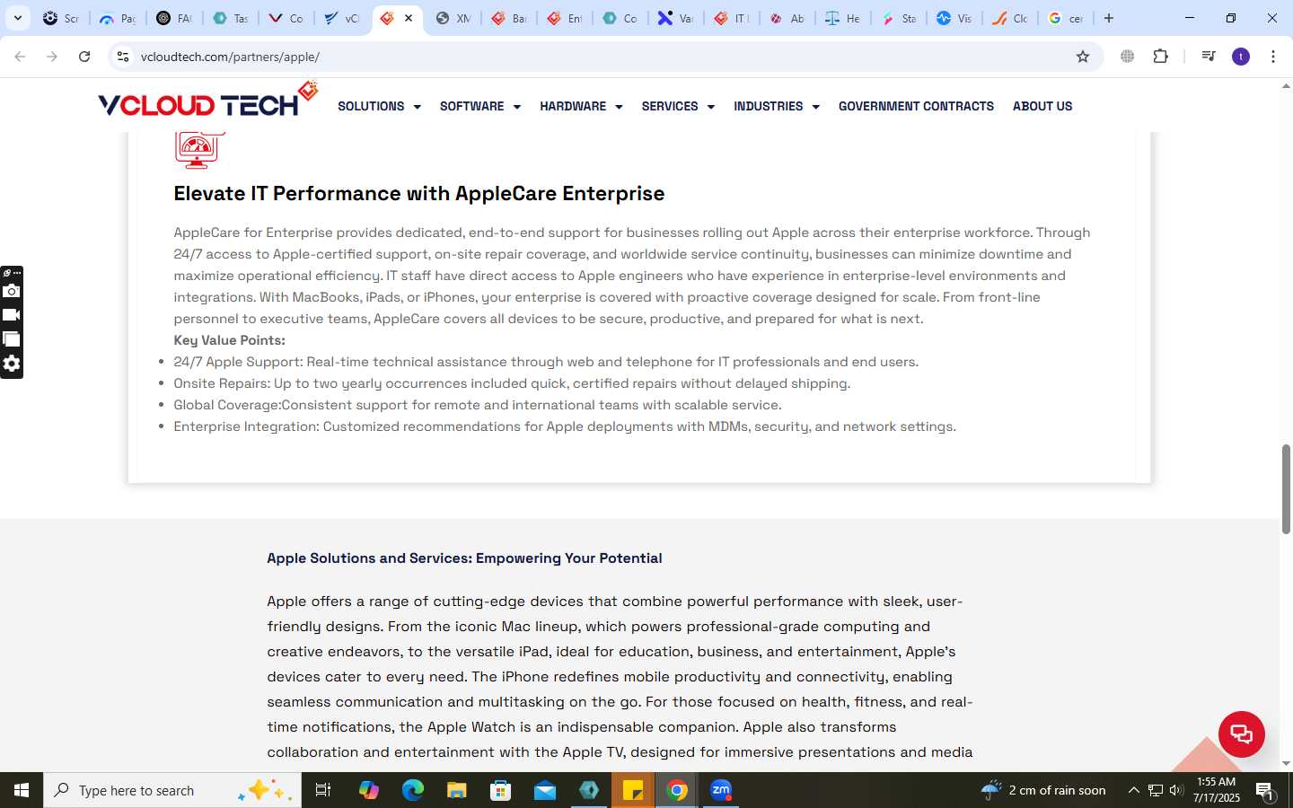Click the scrollbar down arrow

click(x=1286, y=764)
